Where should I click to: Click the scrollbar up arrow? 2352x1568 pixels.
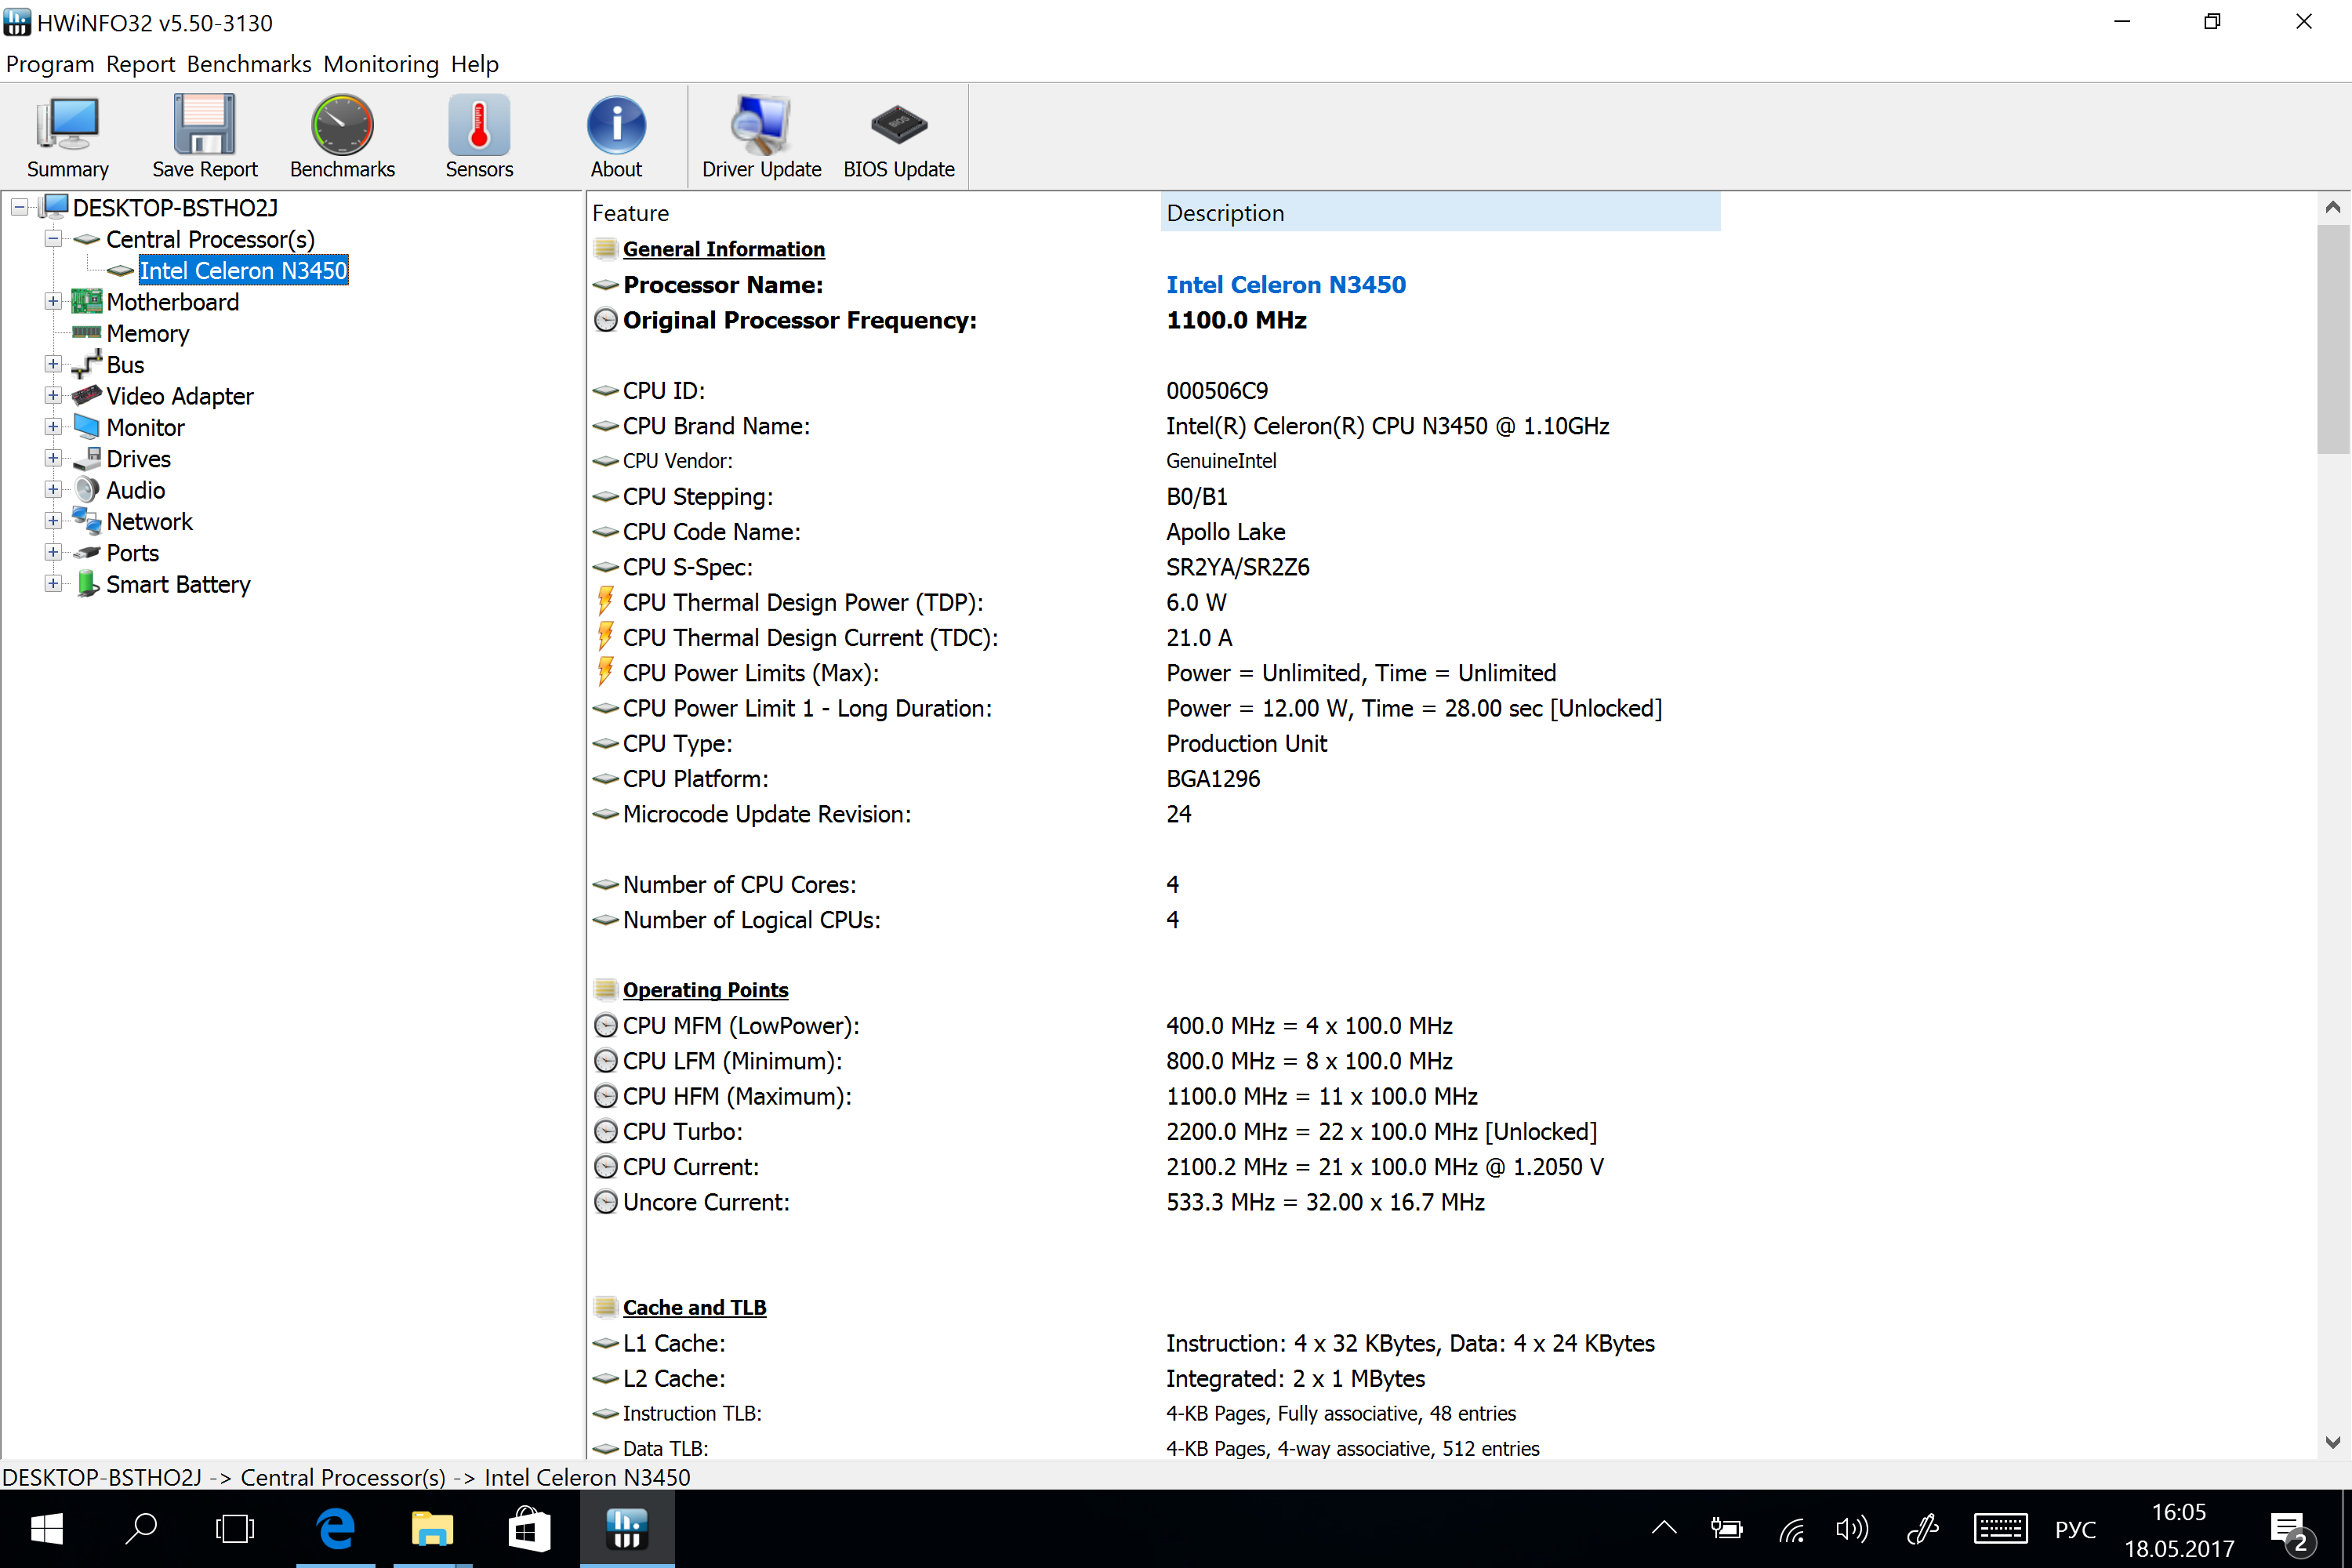click(2332, 207)
